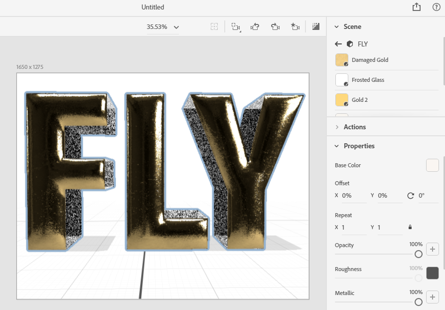445x310 pixels.
Task: Select the Damaged Gold material
Action: click(x=370, y=60)
